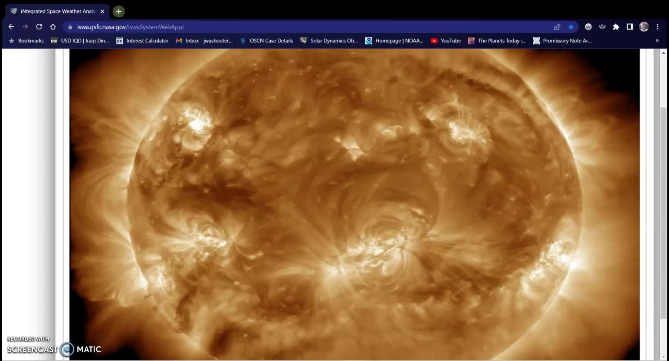Viewport: 669px width, 361px height.
Task: Open The Planets Today bookmark
Action: (x=497, y=41)
